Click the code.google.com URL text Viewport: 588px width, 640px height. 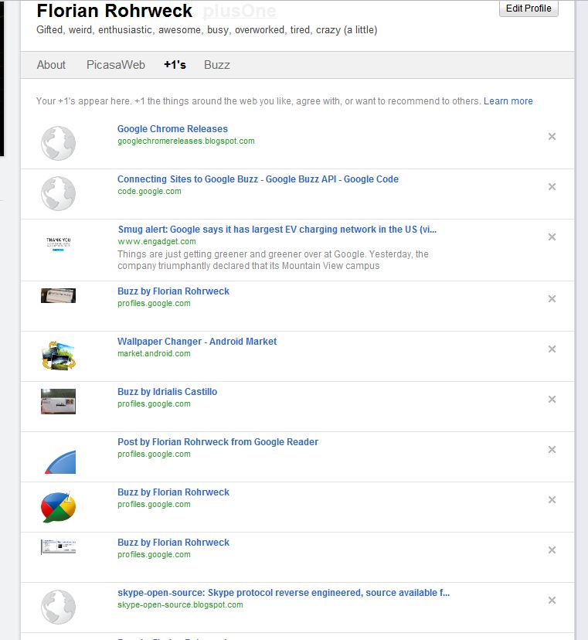(x=149, y=191)
